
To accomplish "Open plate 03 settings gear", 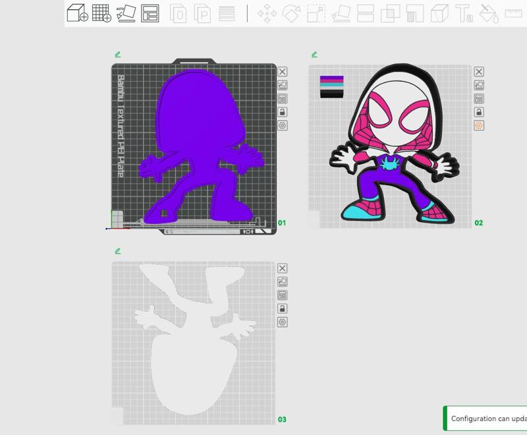I will [x=283, y=322].
